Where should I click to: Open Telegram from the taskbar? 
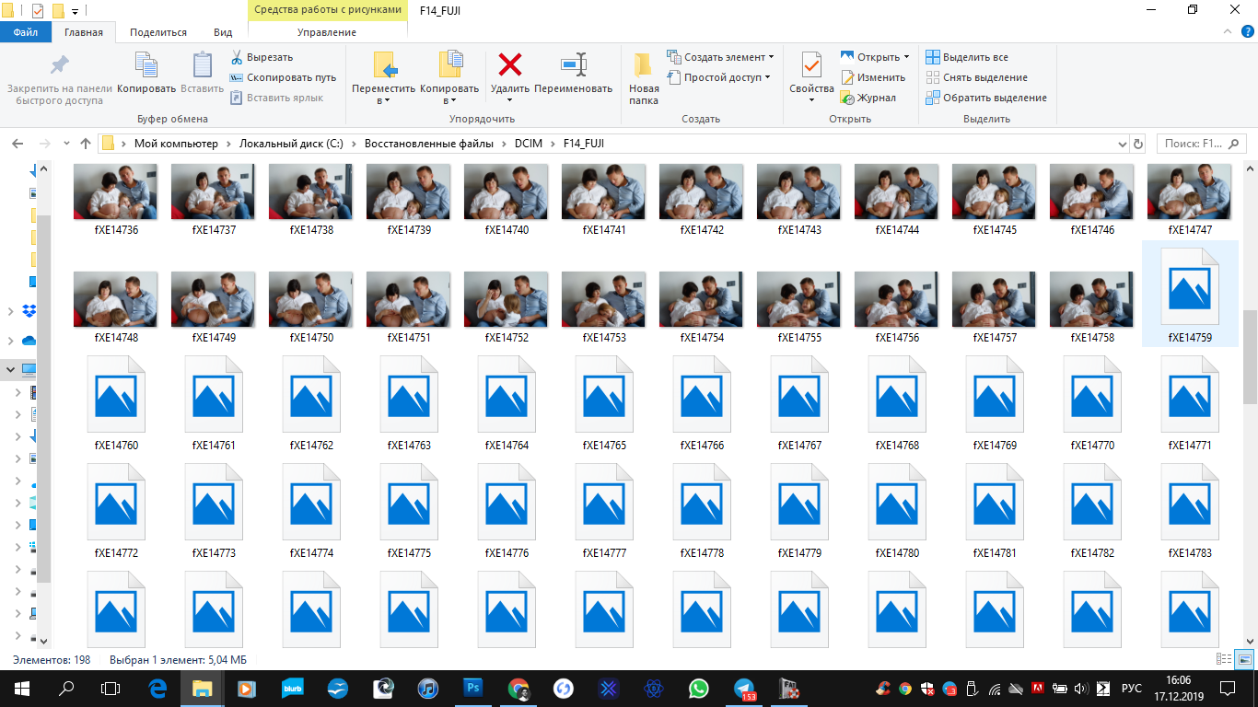point(744,688)
